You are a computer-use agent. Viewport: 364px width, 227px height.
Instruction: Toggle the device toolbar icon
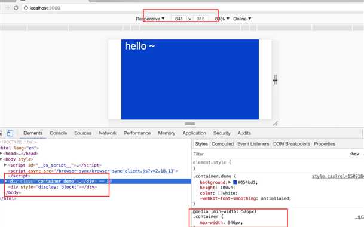[10, 133]
